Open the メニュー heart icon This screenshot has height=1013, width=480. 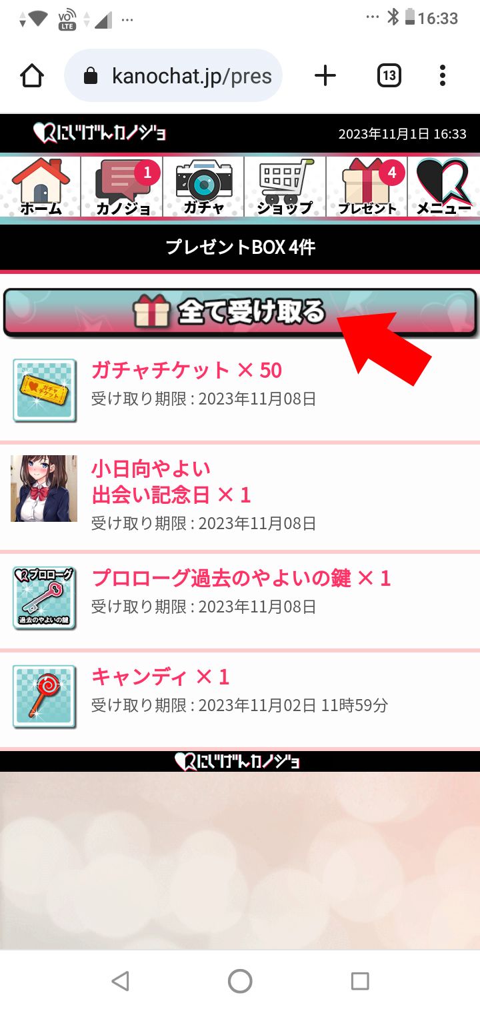click(444, 187)
